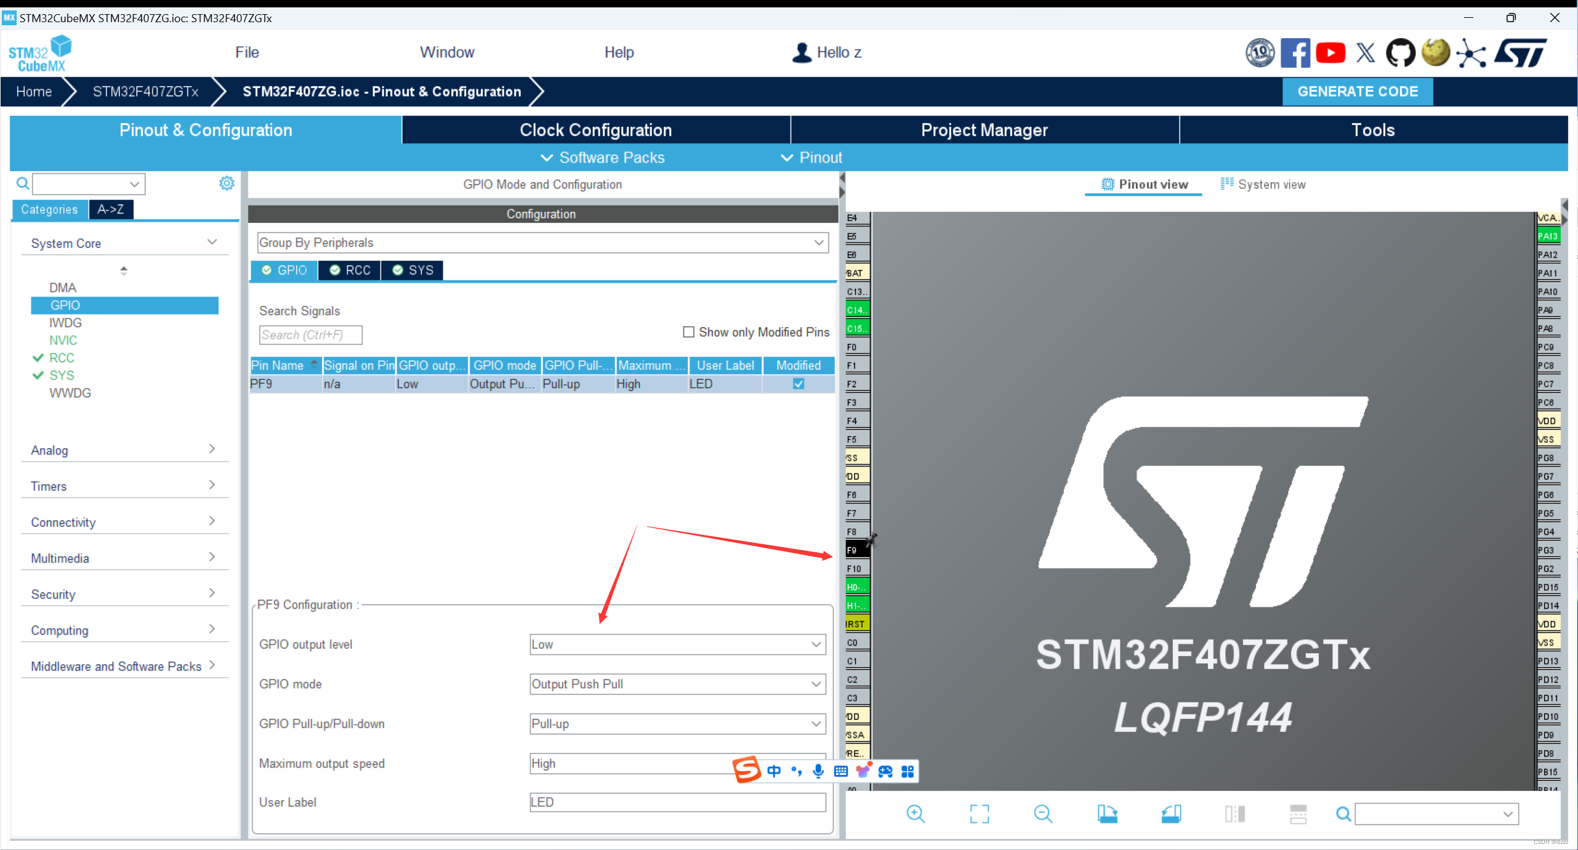This screenshot has width=1578, height=850.
Task: Enable Show only Modified Pins checkbox
Action: (688, 332)
